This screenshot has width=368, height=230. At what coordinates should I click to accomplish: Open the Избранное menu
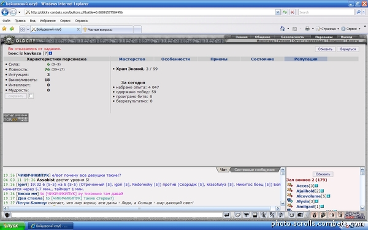[48, 21]
